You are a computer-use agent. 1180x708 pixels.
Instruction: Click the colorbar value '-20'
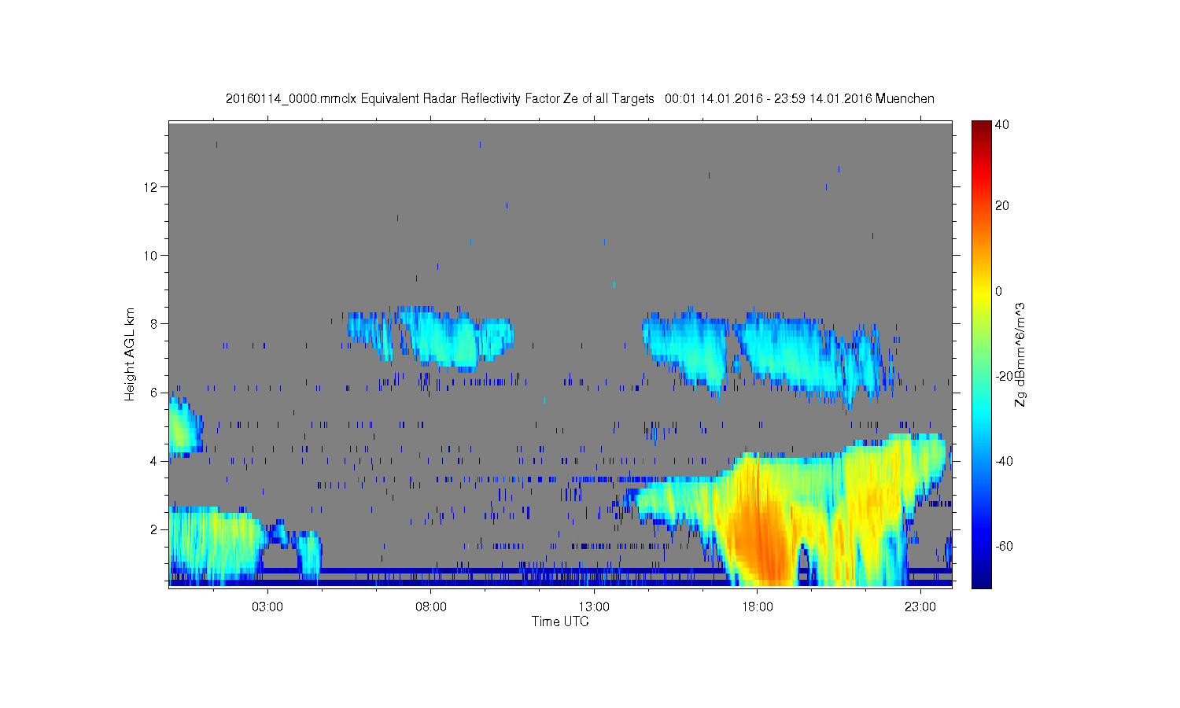1005,376
